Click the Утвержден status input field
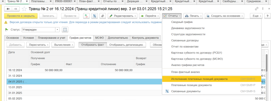 tap(39, 30)
